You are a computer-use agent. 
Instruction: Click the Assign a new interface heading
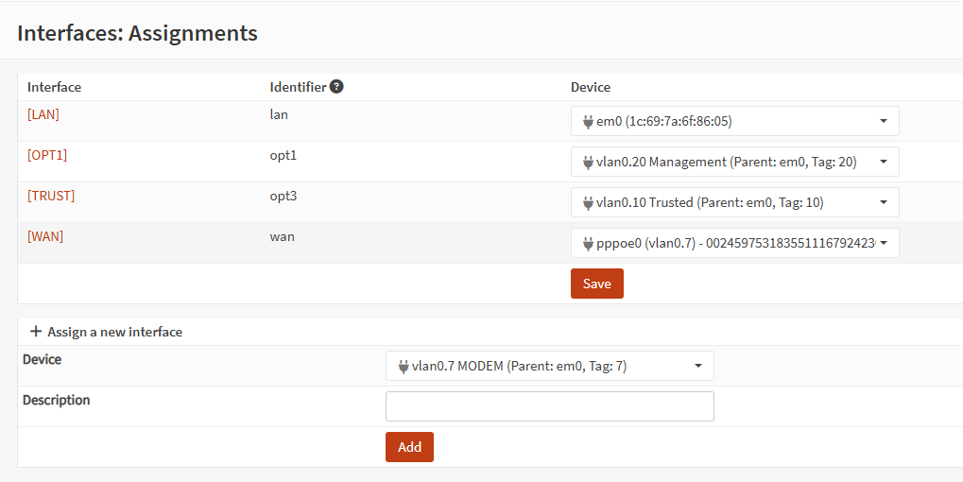pyautogui.click(x=114, y=332)
